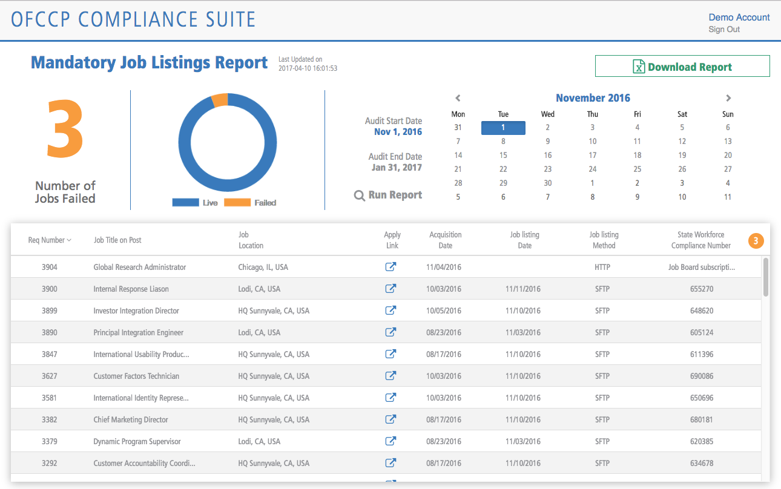This screenshot has height=489, width=781.
Task: Open apply link for Internal Response Liason
Action: pos(391,289)
